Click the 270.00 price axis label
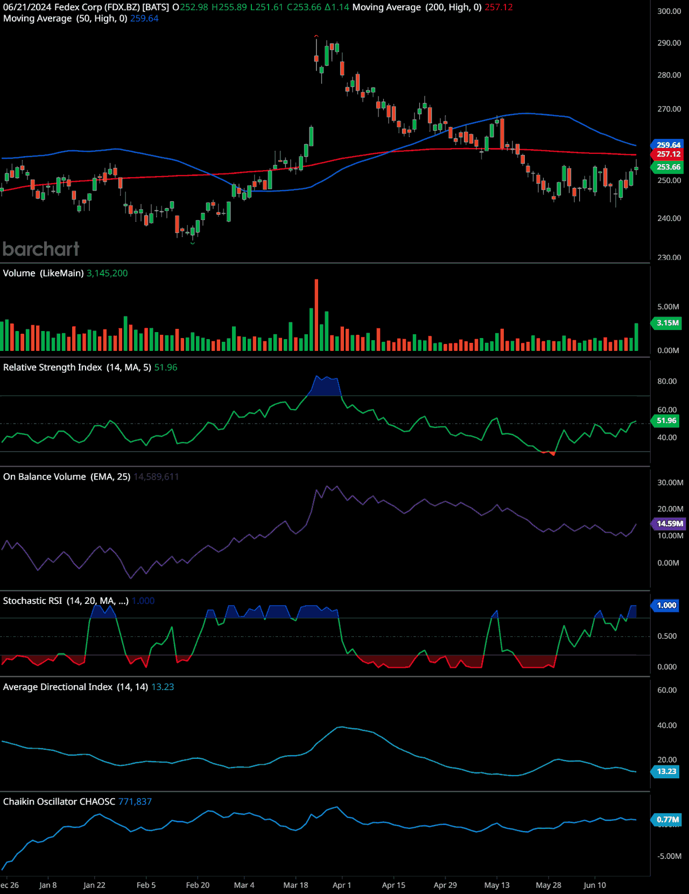 tap(669, 109)
